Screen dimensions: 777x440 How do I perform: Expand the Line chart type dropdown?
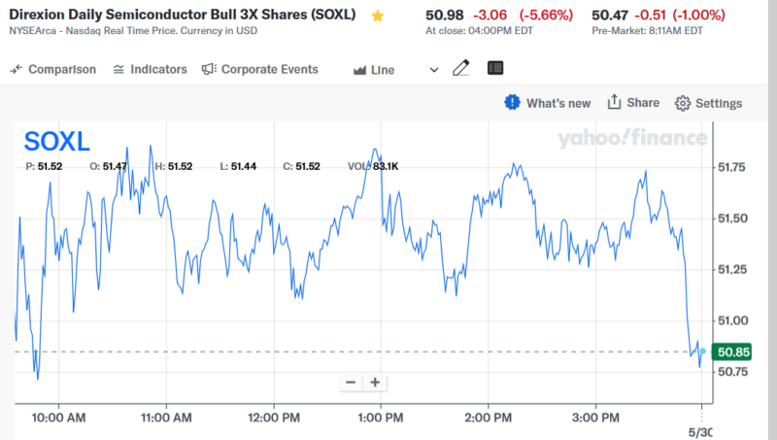click(383, 70)
